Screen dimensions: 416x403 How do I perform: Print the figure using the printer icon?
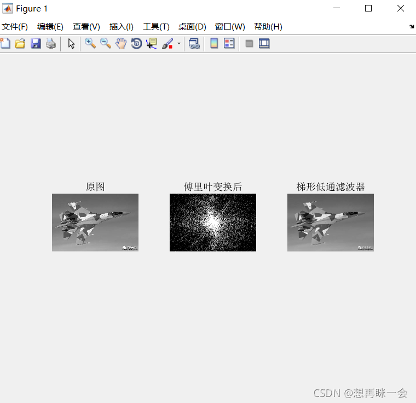(51, 43)
